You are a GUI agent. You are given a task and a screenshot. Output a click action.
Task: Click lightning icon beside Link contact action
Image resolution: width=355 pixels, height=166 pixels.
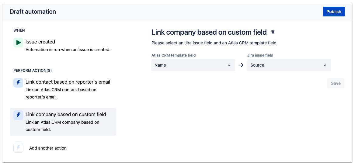[18, 83]
